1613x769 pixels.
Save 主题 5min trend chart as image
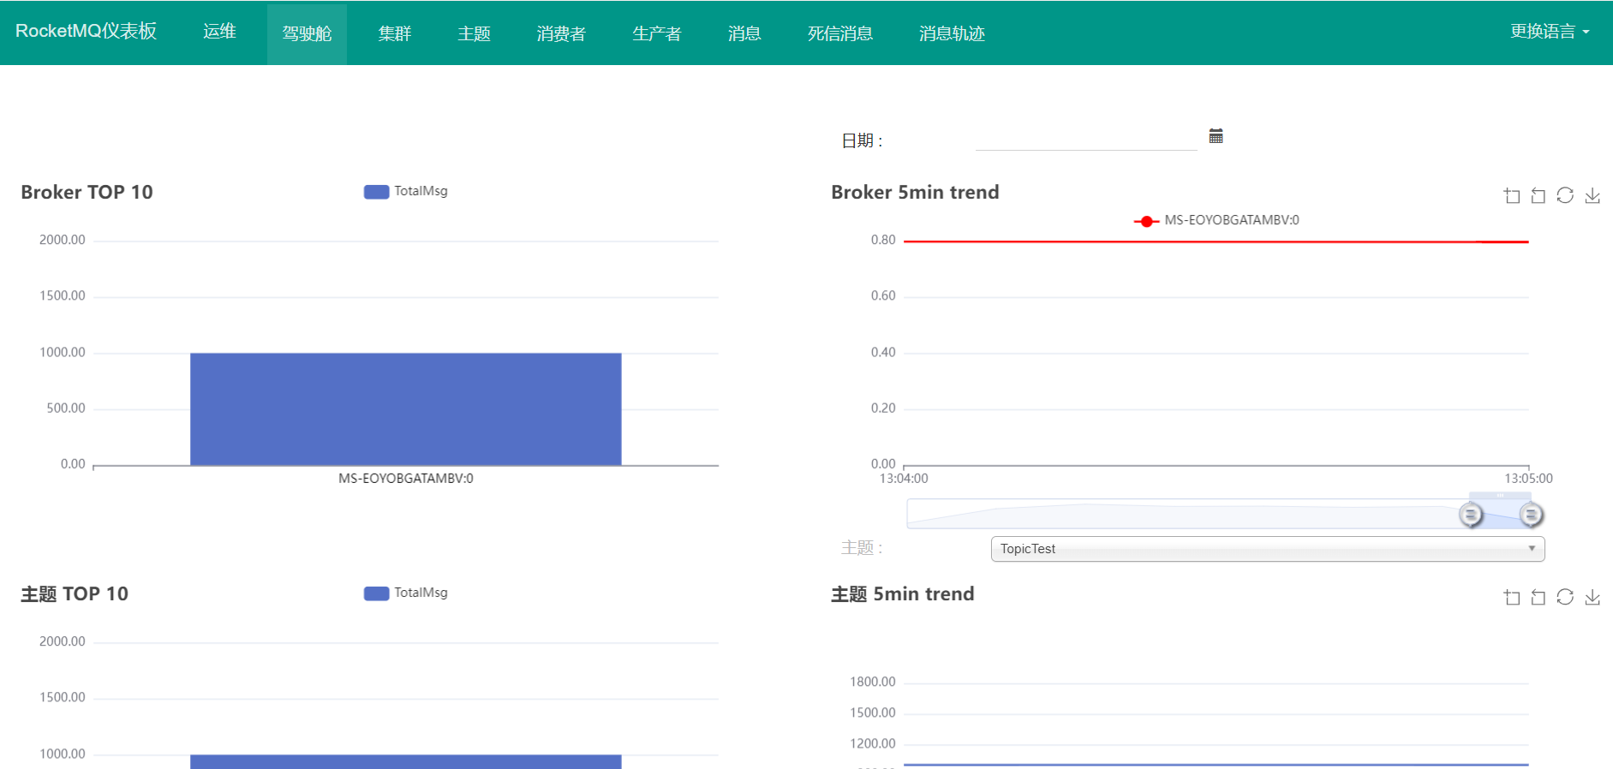pyautogui.click(x=1592, y=598)
